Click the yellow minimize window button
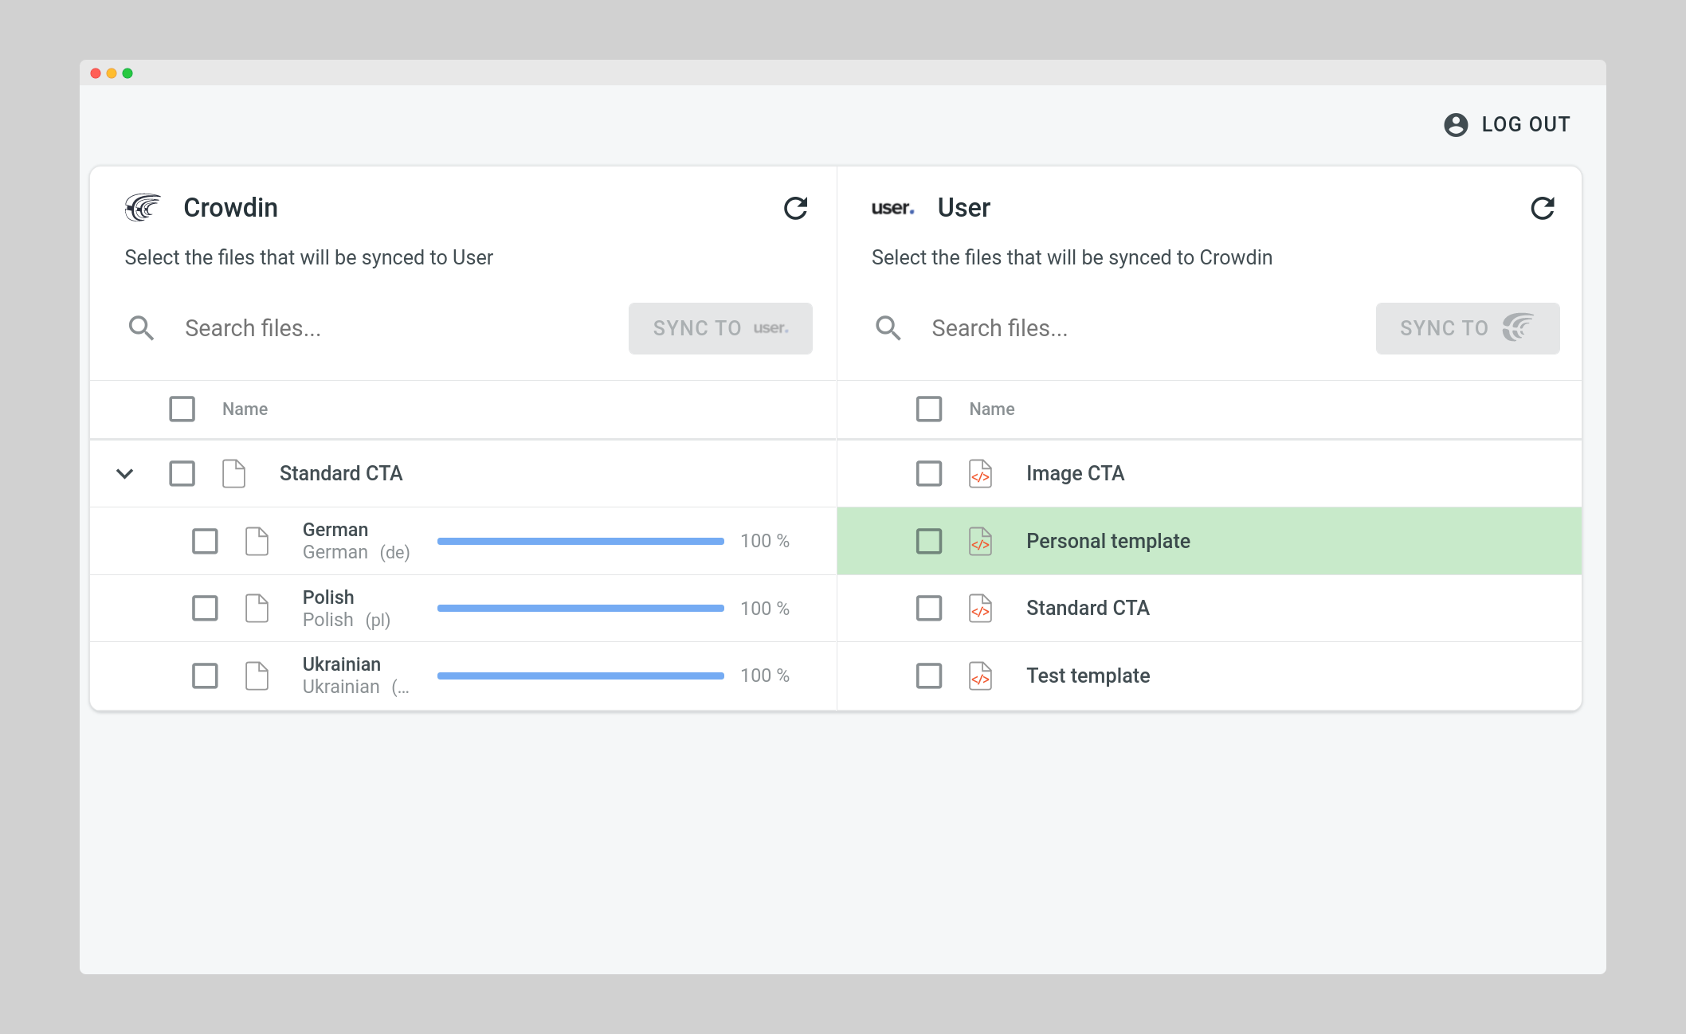The height and width of the screenshot is (1034, 1686). (112, 73)
